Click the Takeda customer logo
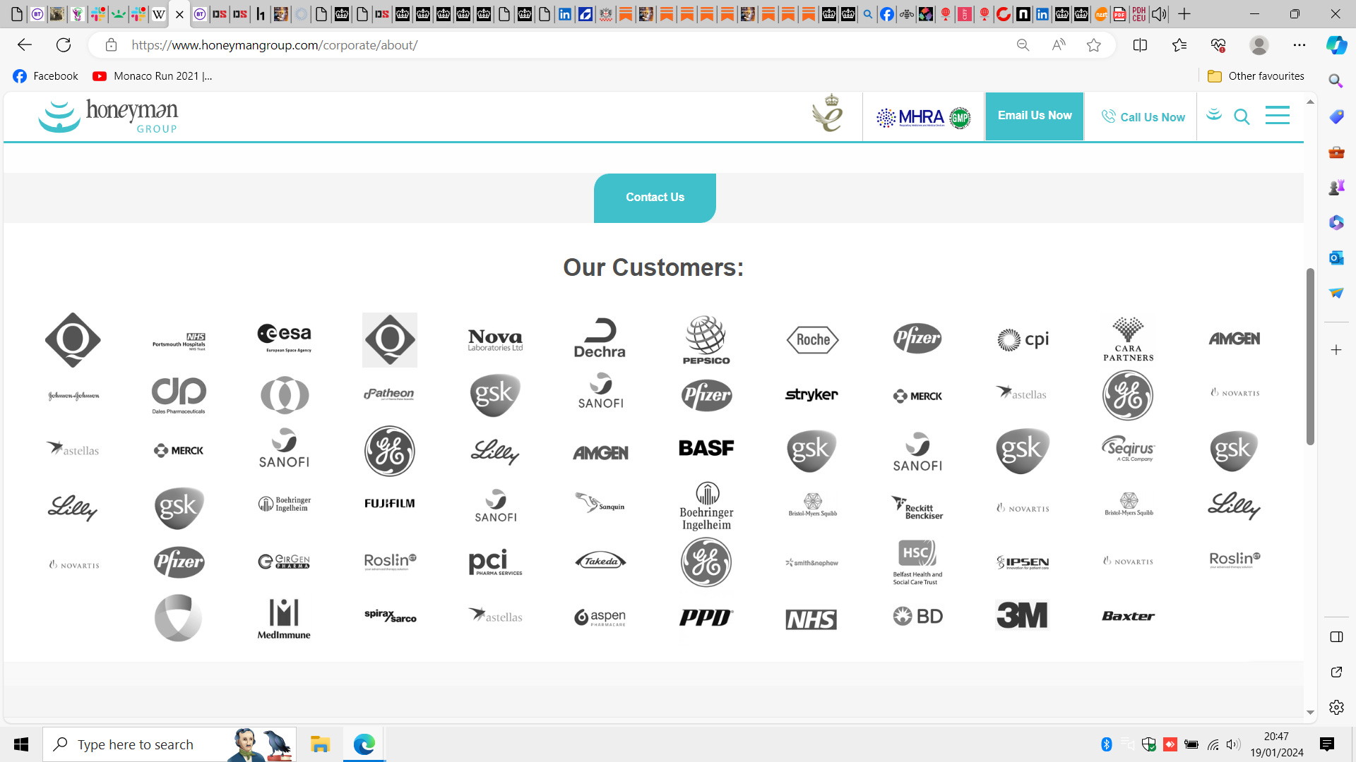This screenshot has height=762, width=1356. [600, 561]
